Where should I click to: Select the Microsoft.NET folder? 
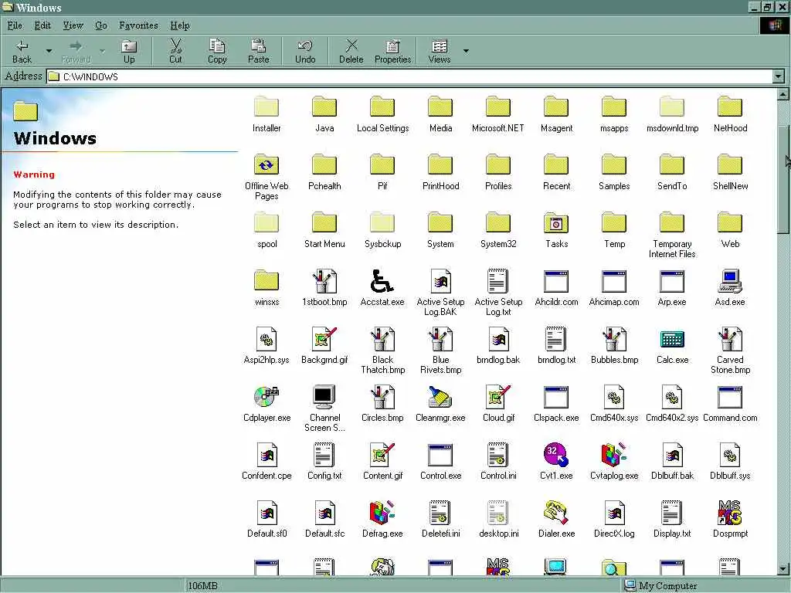498,107
